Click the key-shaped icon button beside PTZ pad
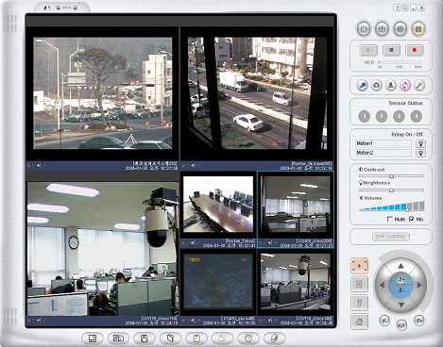Screen dimensions: 443x347 pyautogui.click(x=359, y=303)
